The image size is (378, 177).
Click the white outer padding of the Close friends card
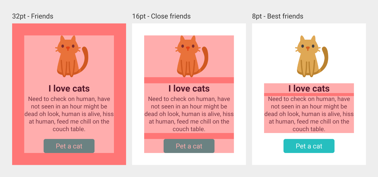138,94
